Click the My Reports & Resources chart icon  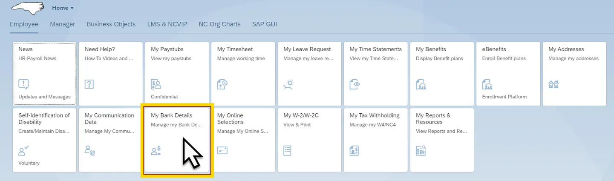coord(421,150)
